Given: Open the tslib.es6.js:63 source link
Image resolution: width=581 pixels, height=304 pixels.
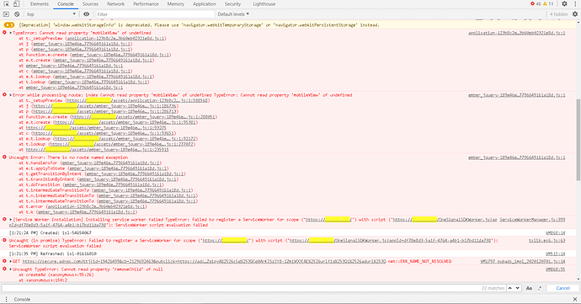Looking at the screenshot, I should [x=547, y=241].
